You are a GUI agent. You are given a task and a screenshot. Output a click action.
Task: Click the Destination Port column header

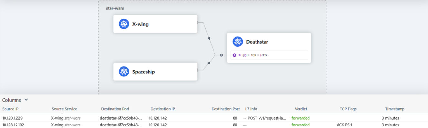(x=225, y=109)
